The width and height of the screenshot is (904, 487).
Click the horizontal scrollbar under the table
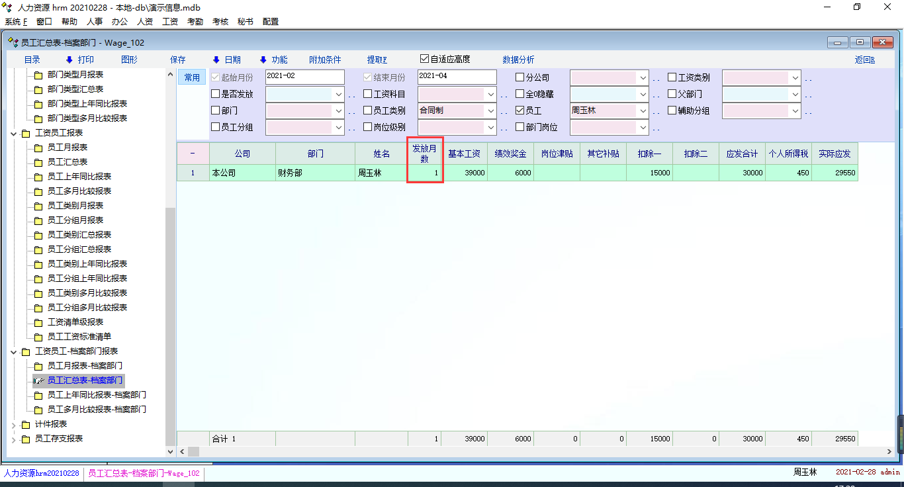tap(529, 451)
